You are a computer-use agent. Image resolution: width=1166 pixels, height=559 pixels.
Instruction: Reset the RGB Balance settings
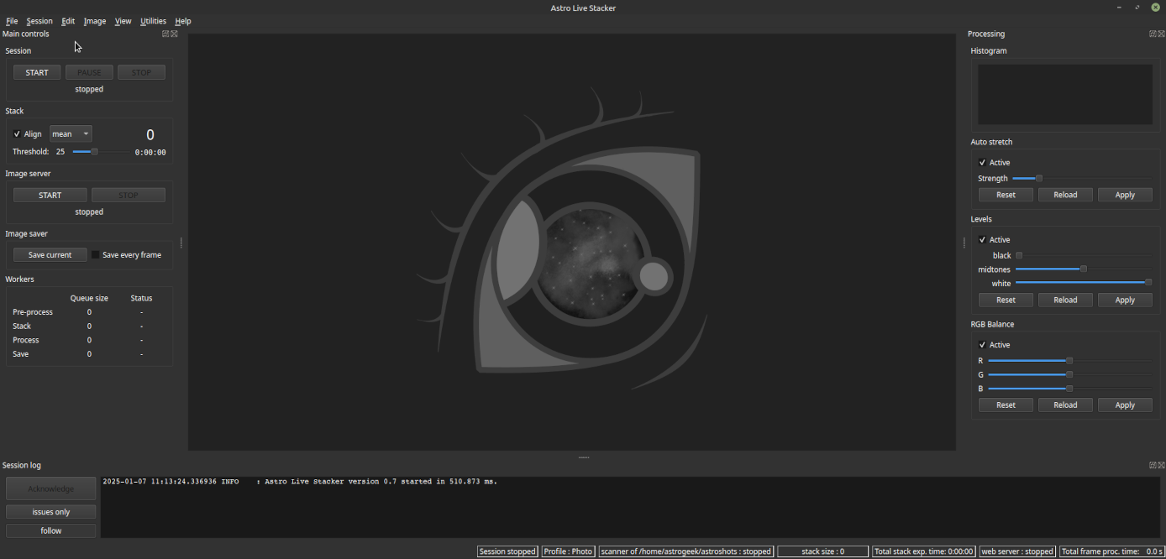coord(1006,405)
